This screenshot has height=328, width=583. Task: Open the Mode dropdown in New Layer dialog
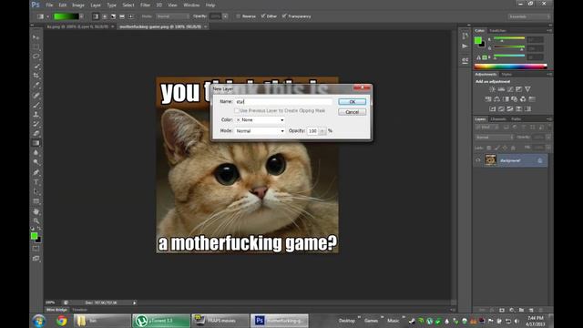click(x=260, y=131)
